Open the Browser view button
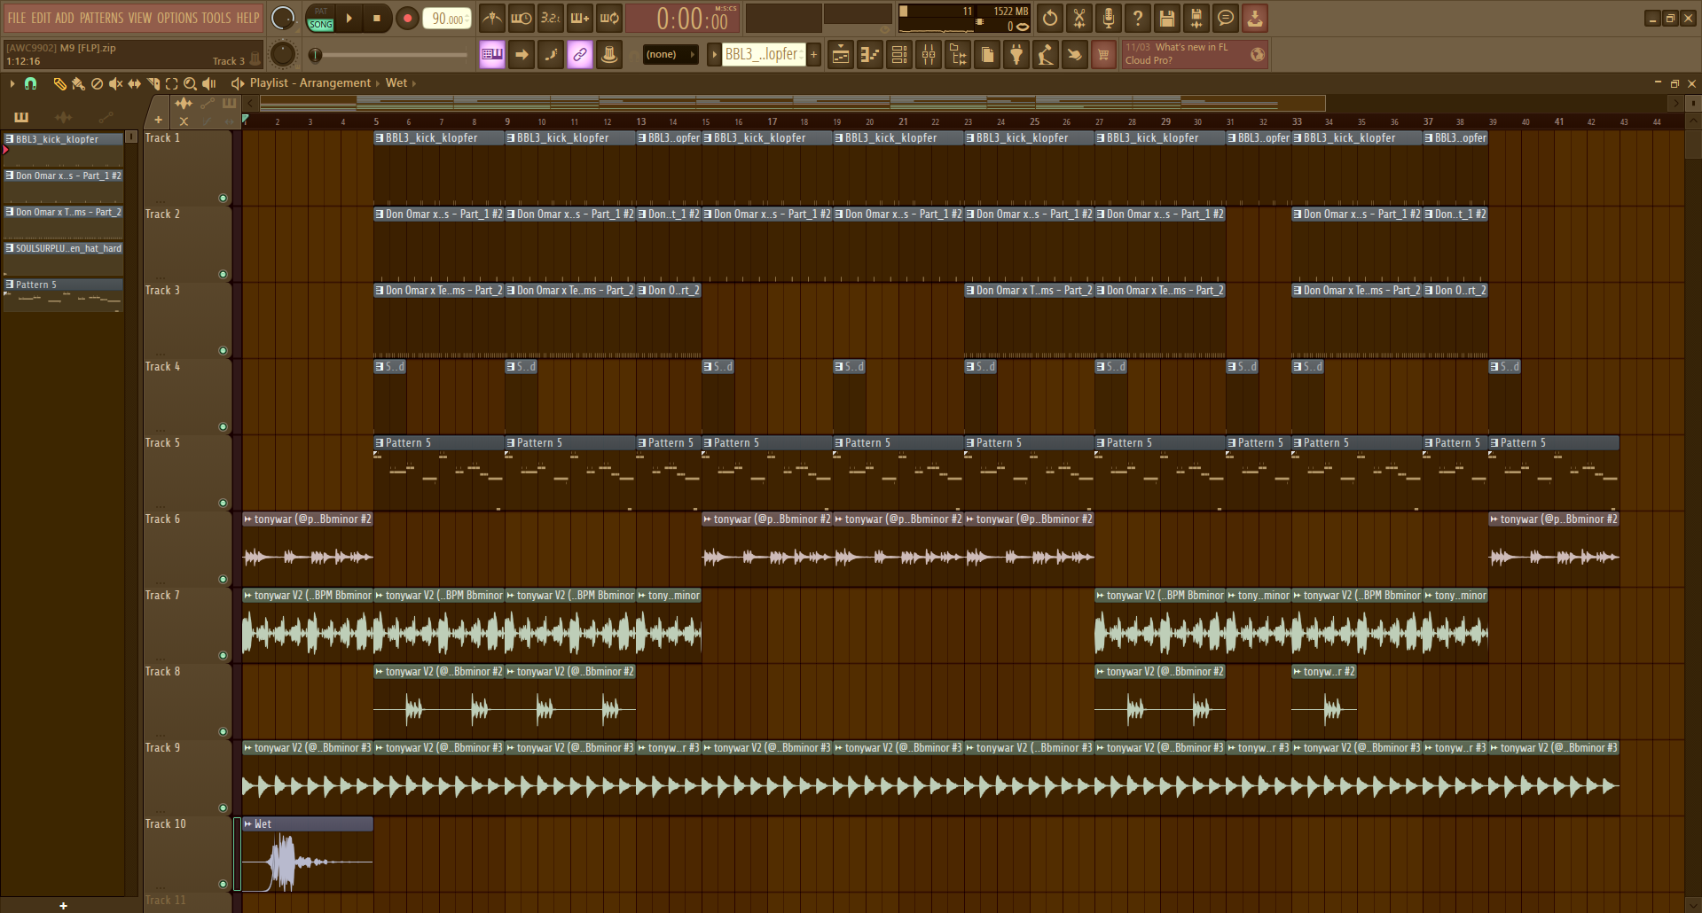Viewport: 1702px width, 913px height. tap(958, 55)
